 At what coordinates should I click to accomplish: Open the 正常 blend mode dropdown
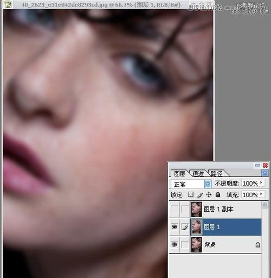pyautogui.click(x=208, y=184)
